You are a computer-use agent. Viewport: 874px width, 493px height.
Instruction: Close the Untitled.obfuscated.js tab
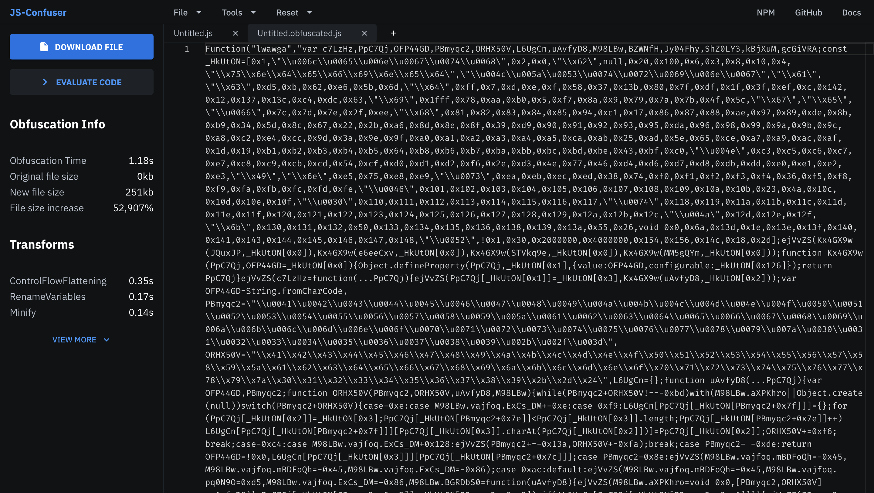pos(364,33)
